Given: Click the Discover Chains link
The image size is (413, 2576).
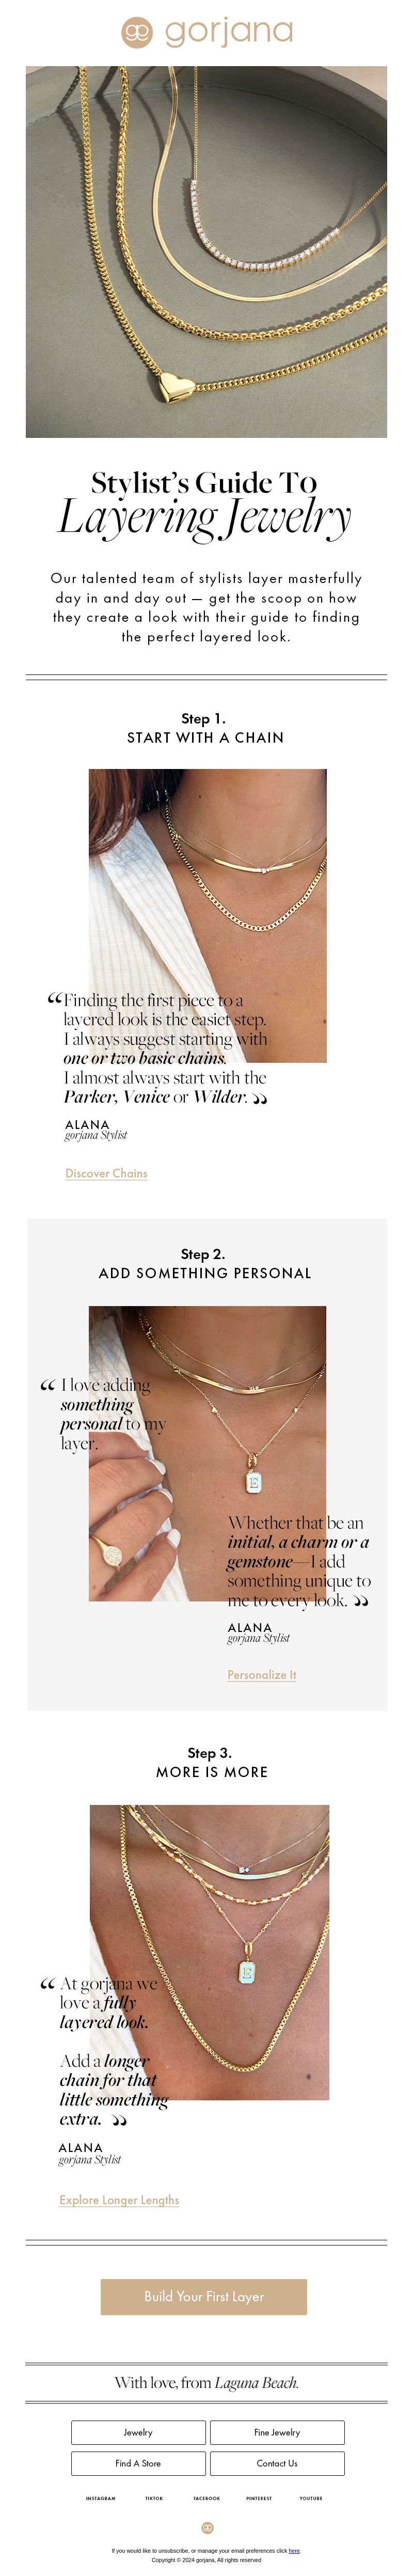Looking at the screenshot, I should (106, 1173).
